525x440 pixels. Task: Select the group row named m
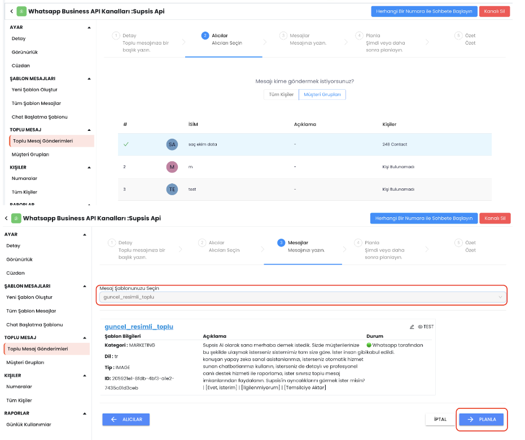pos(305,167)
